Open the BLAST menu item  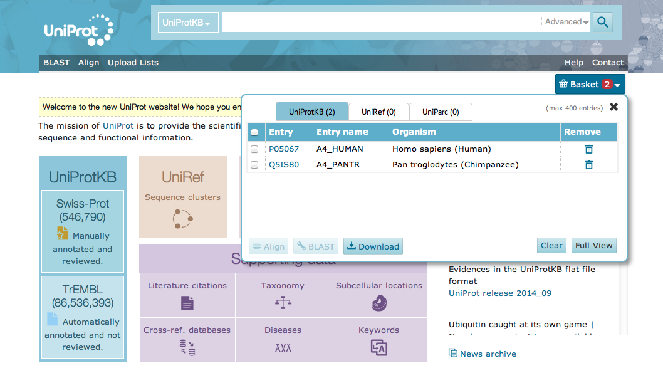(56, 62)
